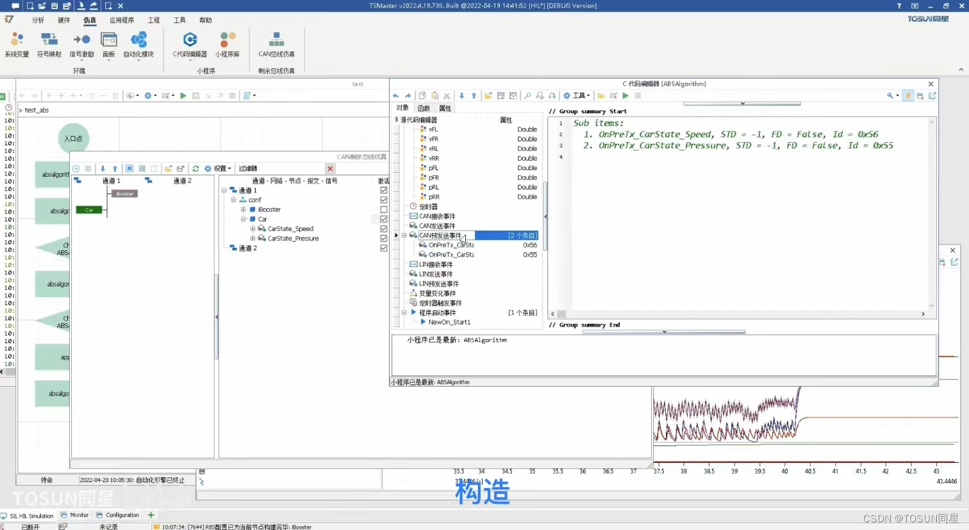Viewport: 969px width, 530px height.
Task: Open the 符号映射 symbol mapping tool
Action: point(49,45)
